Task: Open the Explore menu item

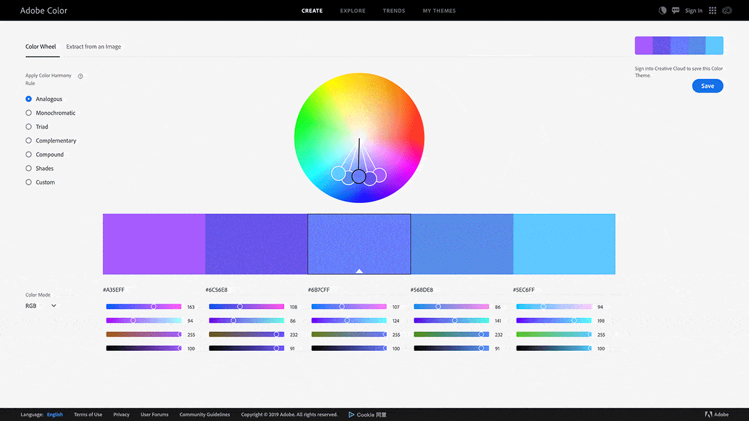Action: (x=352, y=11)
